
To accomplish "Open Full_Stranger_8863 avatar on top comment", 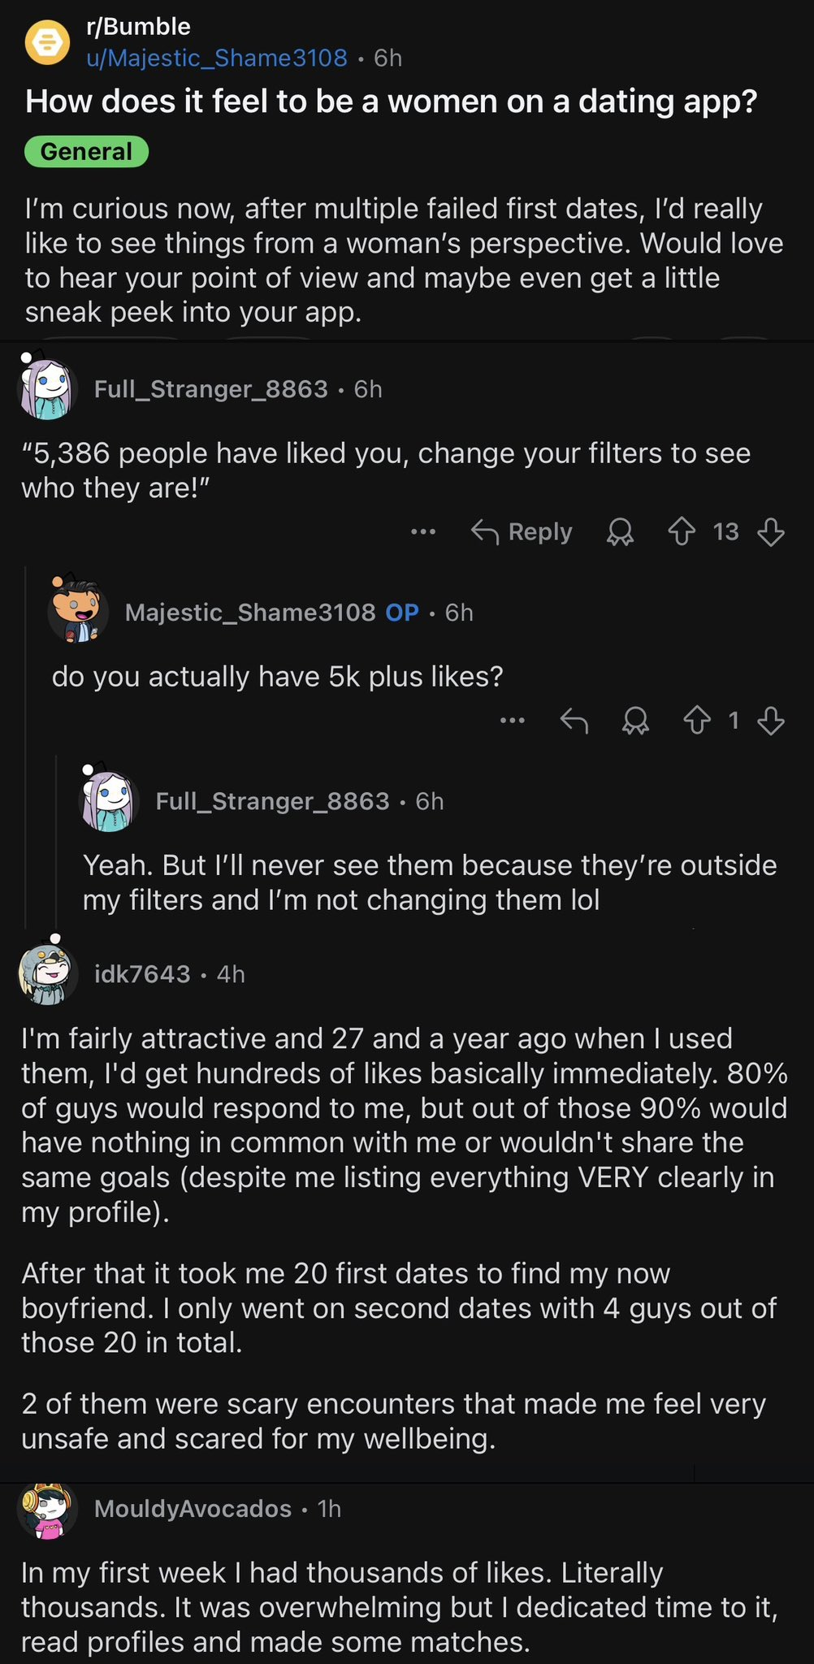I will click(x=47, y=389).
